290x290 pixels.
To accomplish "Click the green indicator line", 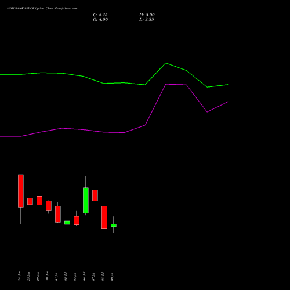I will coord(124,83).
